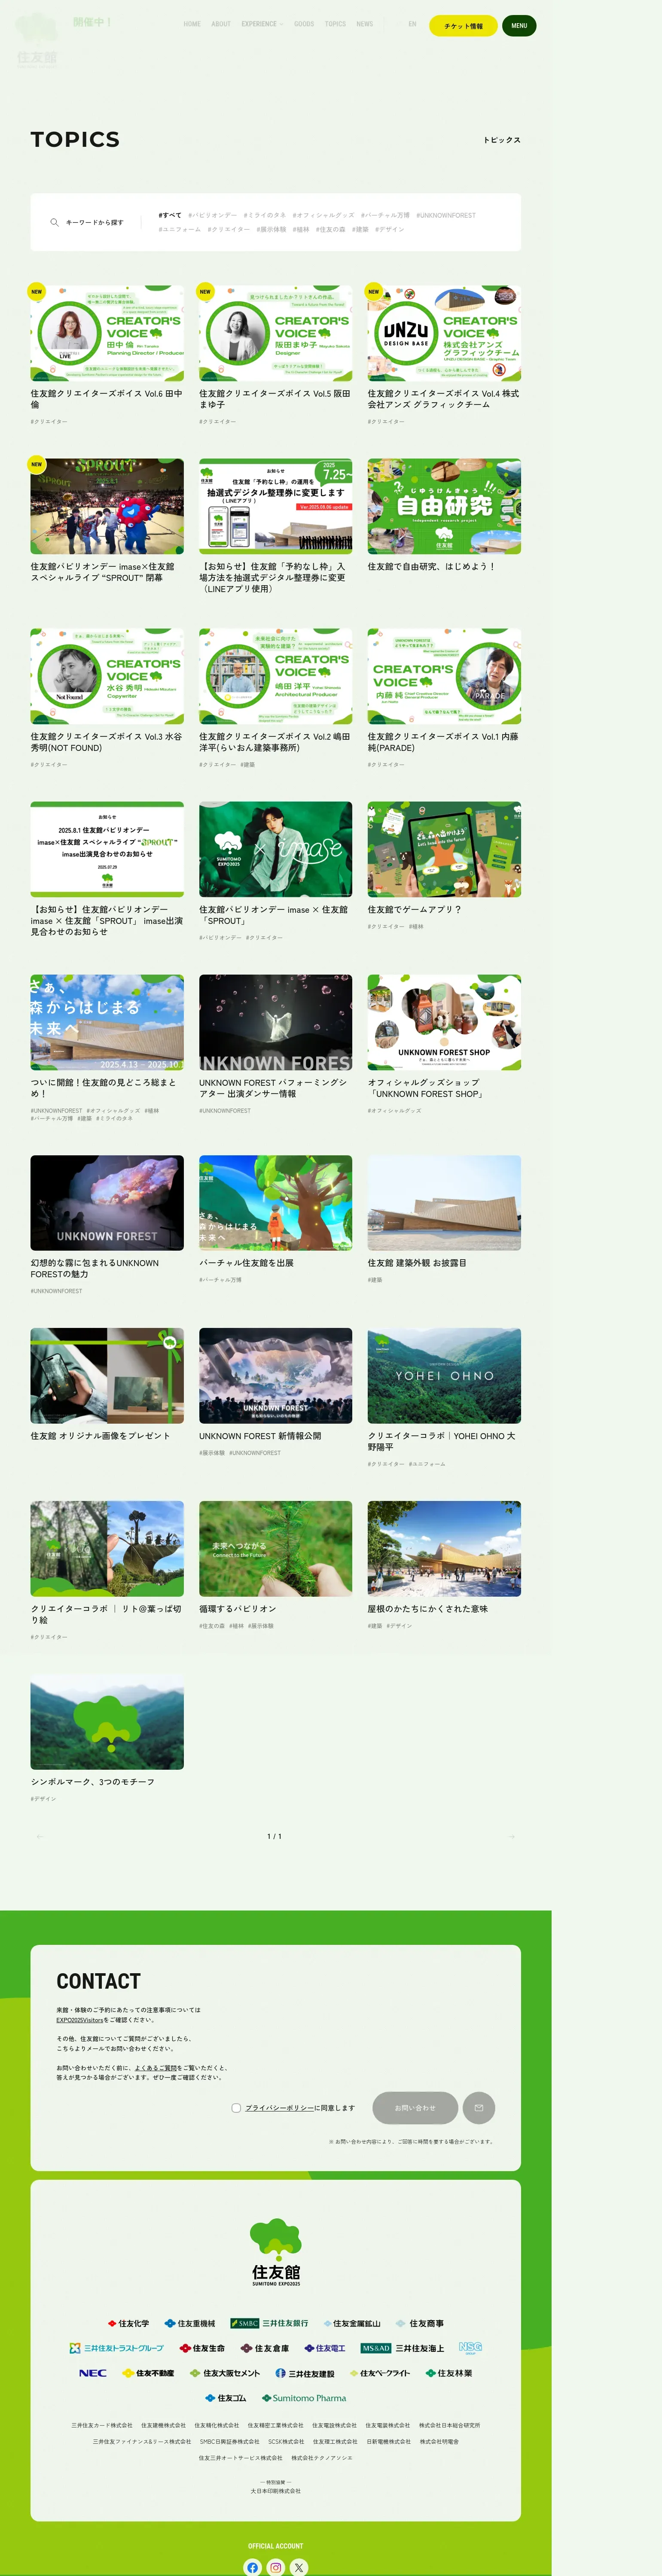This screenshot has width=662, height=2576.
Task: Click the 住友倉庫 sponsor logo
Action: [265, 2348]
